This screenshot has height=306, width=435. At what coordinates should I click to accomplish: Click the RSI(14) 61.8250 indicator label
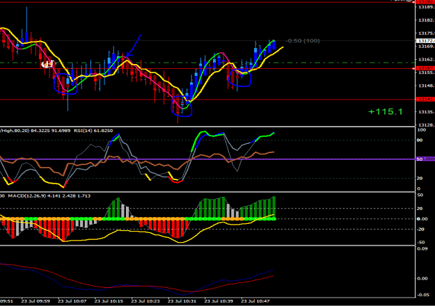pos(93,131)
